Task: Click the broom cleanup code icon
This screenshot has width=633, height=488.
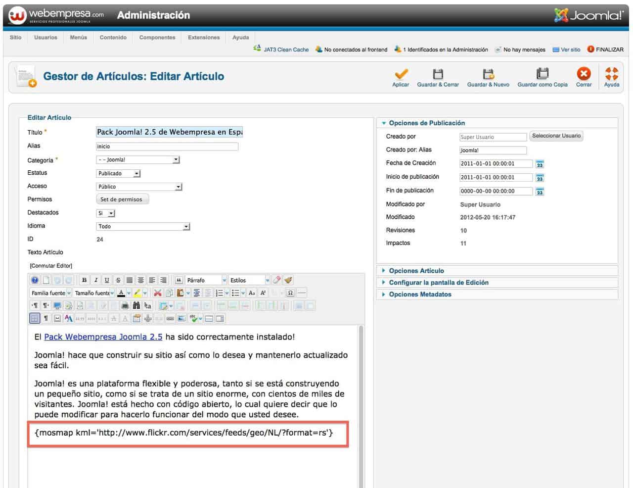Action: (x=288, y=280)
